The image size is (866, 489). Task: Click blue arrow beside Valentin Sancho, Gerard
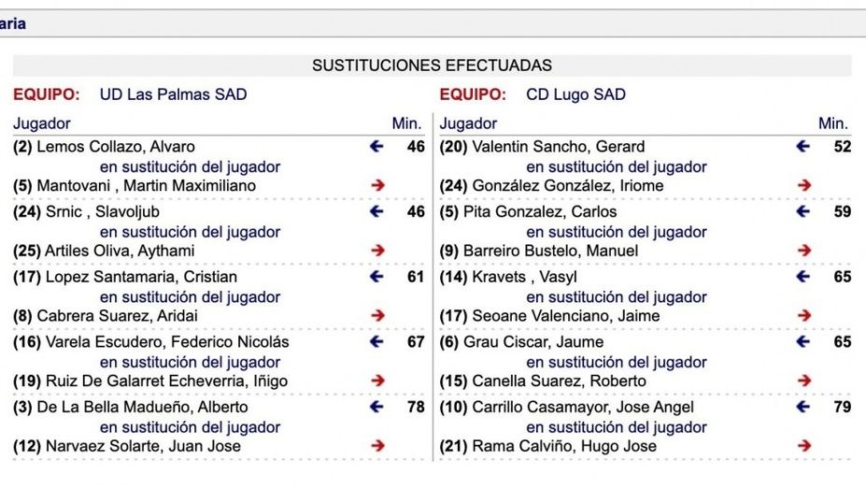point(803,147)
